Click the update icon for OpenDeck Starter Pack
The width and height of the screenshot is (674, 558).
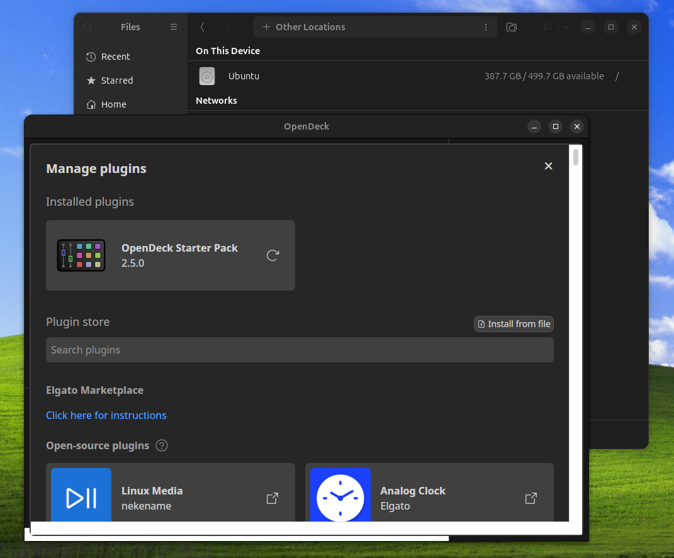pos(273,255)
